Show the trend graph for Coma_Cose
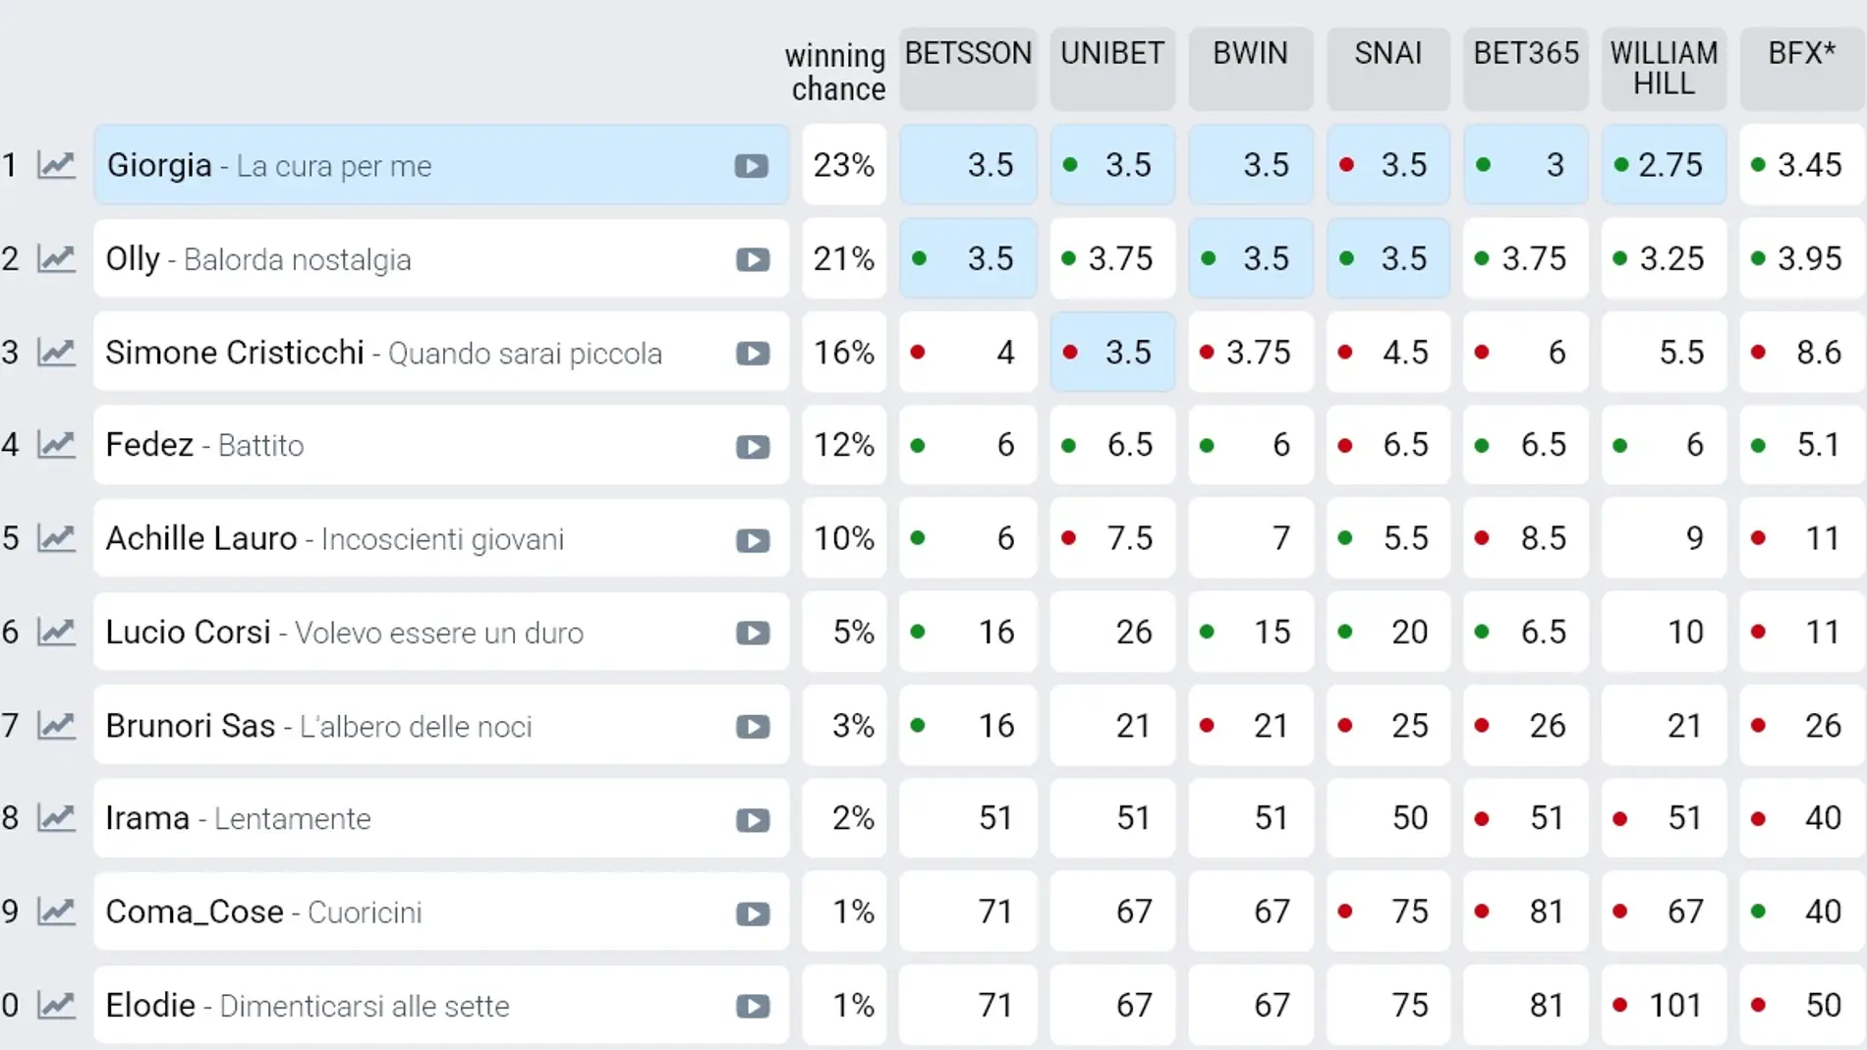Screen dimensions: 1867x1050 click(56, 912)
